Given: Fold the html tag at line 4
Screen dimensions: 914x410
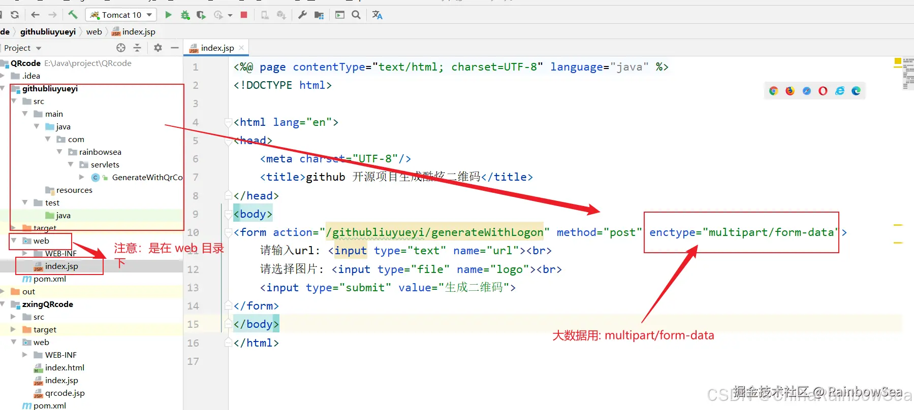Looking at the screenshot, I should pyautogui.click(x=228, y=122).
